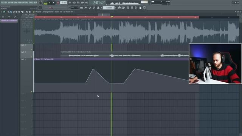Image resolution: width=242 pixels, height=136 pixels.
Task: Open the mixer view icon
Action: 132,8
